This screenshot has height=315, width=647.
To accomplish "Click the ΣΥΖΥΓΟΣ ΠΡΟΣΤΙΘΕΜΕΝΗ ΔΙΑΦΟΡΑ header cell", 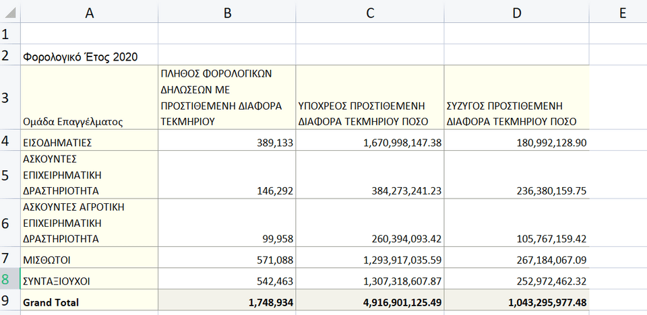I will pyautogui.click(x=517, y=98).
